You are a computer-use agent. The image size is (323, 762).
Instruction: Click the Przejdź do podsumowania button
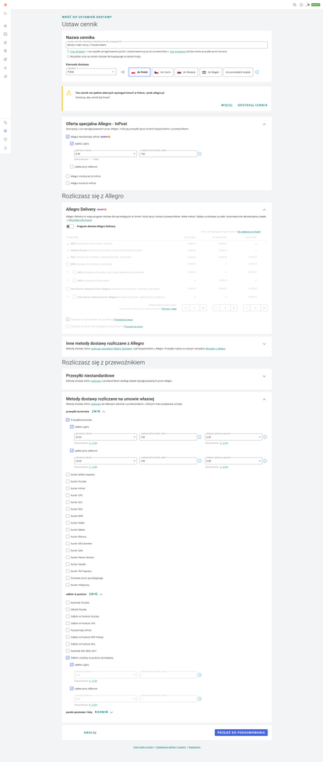click(241, 732)
